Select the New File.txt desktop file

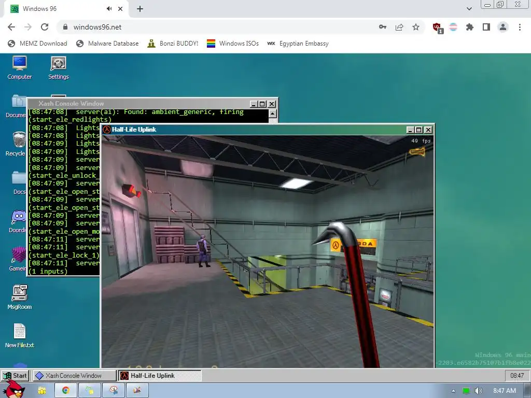20,336
